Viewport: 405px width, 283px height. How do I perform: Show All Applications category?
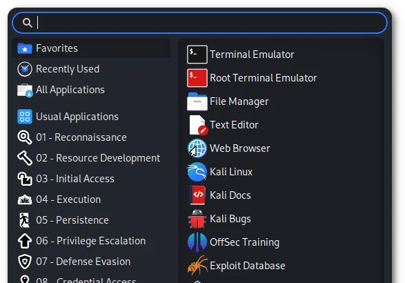click(x=91, y=90)
